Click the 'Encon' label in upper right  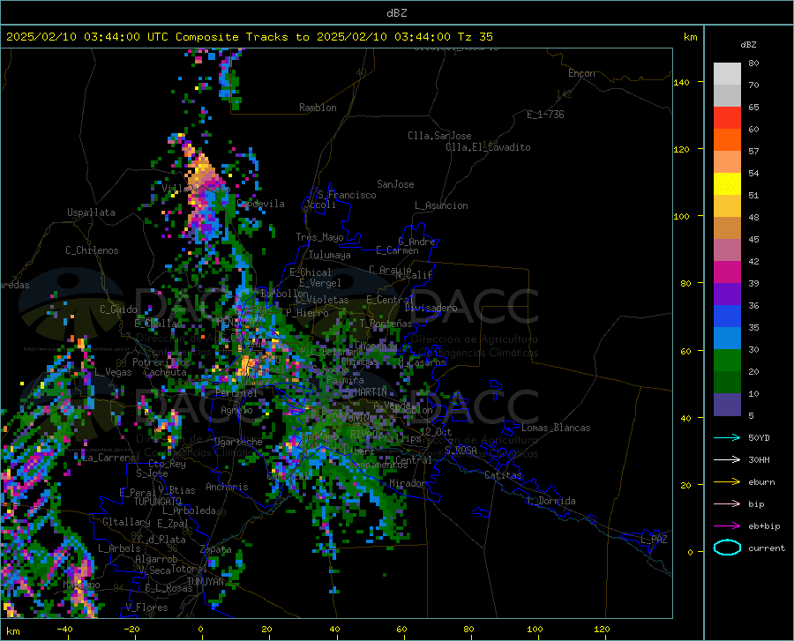581,73
